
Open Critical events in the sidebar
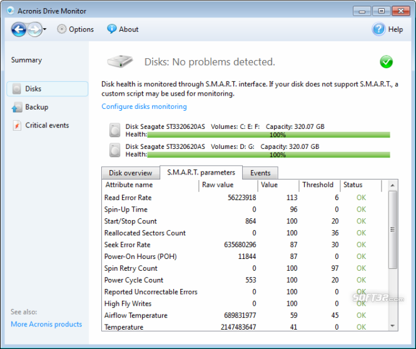(47, 125)
